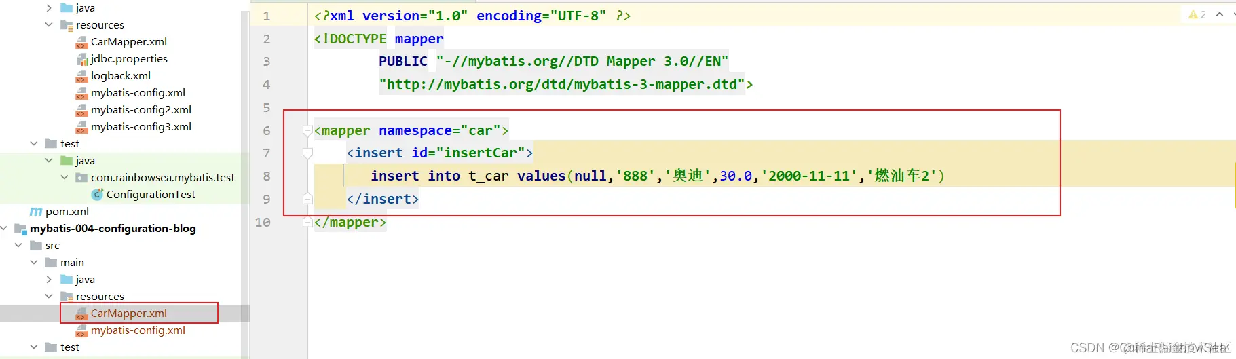
Task: Expand java folder chevron under main
Action: (x=49, y=280)
